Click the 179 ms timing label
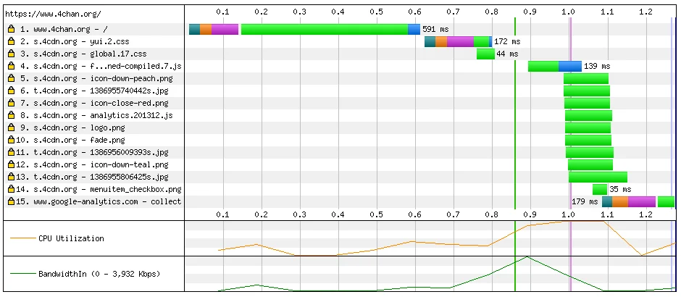This screenshot has height=297, width=681. coord(585,201)
